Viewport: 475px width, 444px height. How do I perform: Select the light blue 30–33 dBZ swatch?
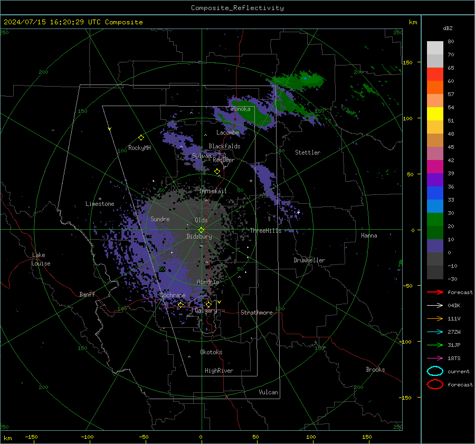coord(435,206)
